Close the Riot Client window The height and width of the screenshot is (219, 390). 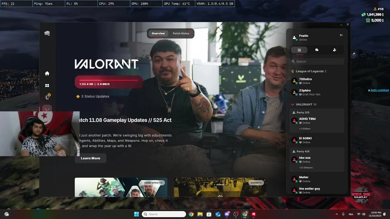click(348, 24)
